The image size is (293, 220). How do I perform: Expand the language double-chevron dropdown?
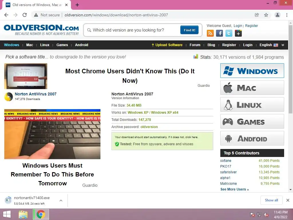[x=283, y=45]
